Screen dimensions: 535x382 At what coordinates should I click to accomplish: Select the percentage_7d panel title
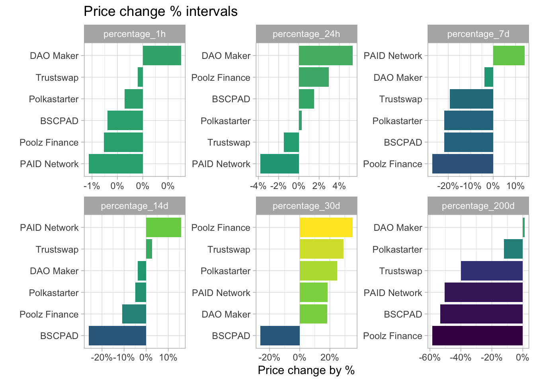[478, 34]
